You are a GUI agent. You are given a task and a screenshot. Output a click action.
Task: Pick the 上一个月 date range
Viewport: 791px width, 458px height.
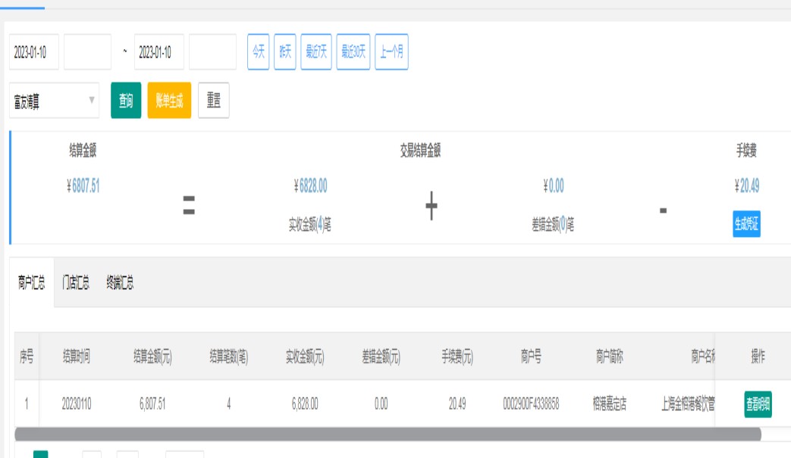pos(391,52)
